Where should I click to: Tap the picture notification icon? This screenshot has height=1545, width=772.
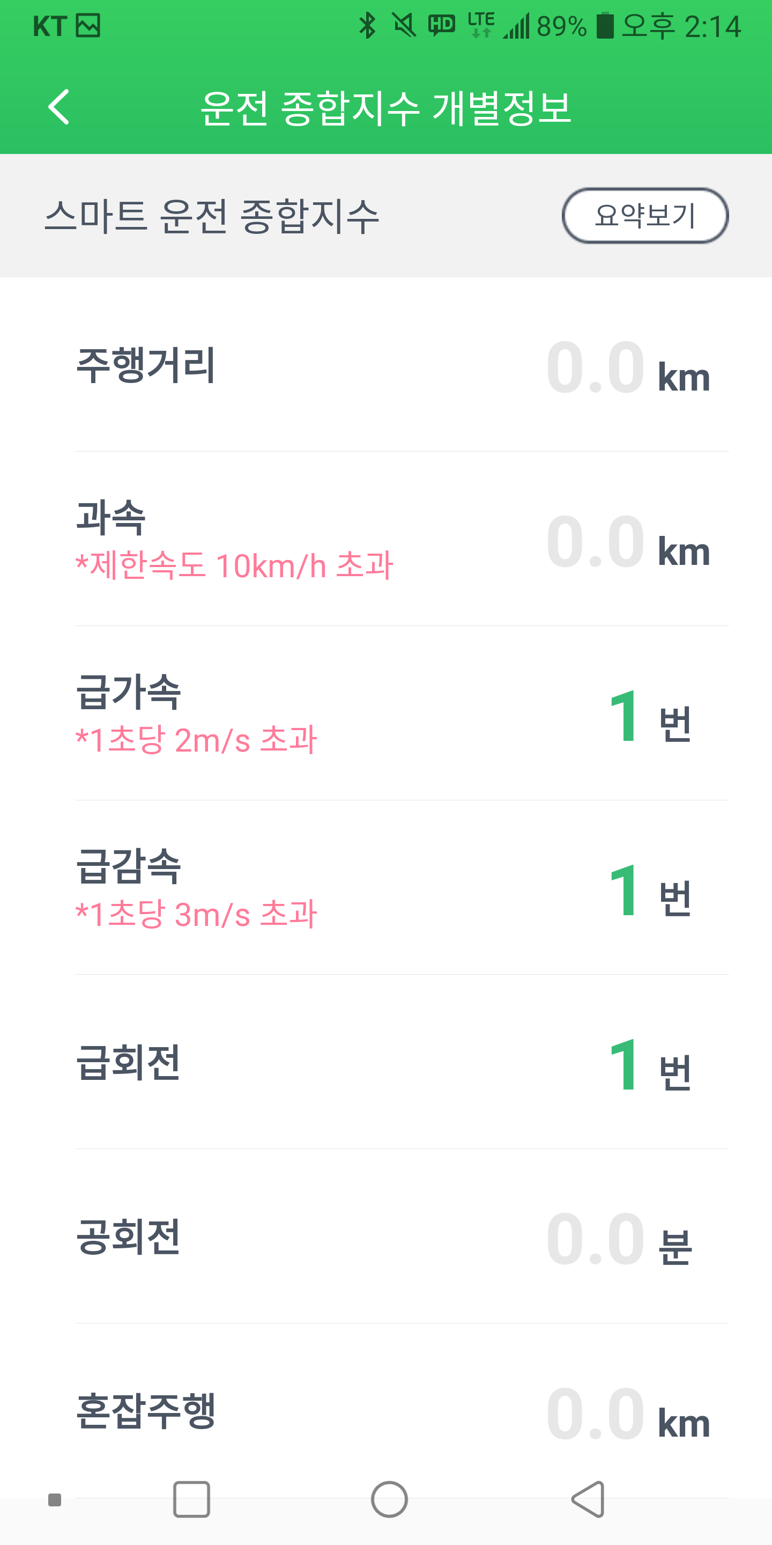point(88,26)
